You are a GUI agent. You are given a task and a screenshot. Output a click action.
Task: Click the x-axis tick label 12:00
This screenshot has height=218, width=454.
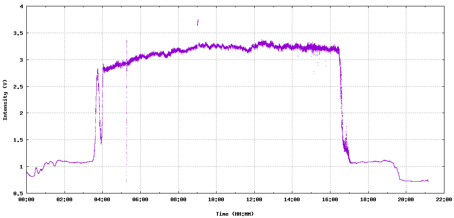pos(254,199)
